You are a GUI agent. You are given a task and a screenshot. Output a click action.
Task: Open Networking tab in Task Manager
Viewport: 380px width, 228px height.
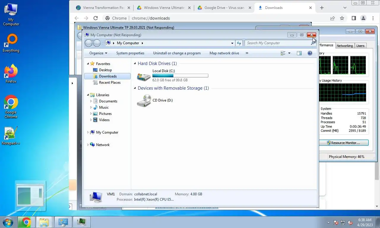pyautogui.click(x=345, y=46)
